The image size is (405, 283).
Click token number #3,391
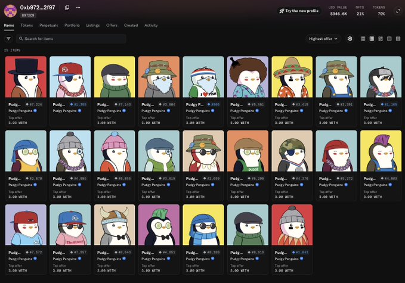[348, 104]
